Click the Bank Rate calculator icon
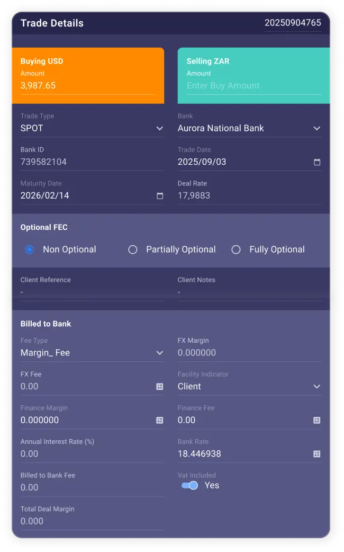344x552 pixels. 316,454
